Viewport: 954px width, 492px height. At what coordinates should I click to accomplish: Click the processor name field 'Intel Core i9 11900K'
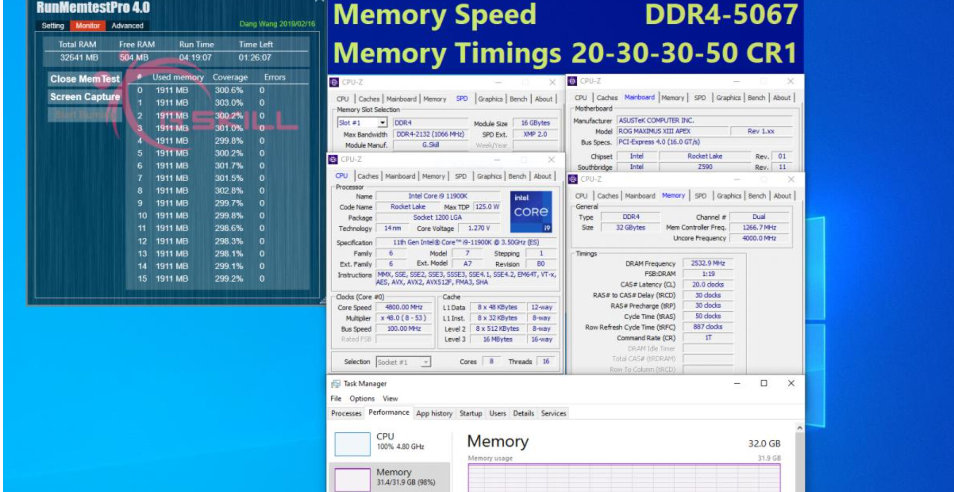click(x=438, y=196)
